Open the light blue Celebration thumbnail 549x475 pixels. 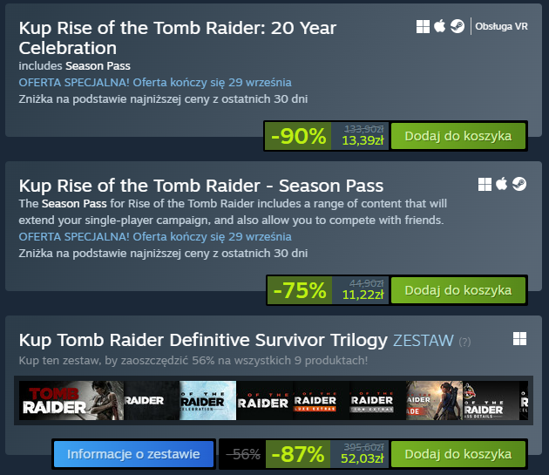tap(207, 402)
